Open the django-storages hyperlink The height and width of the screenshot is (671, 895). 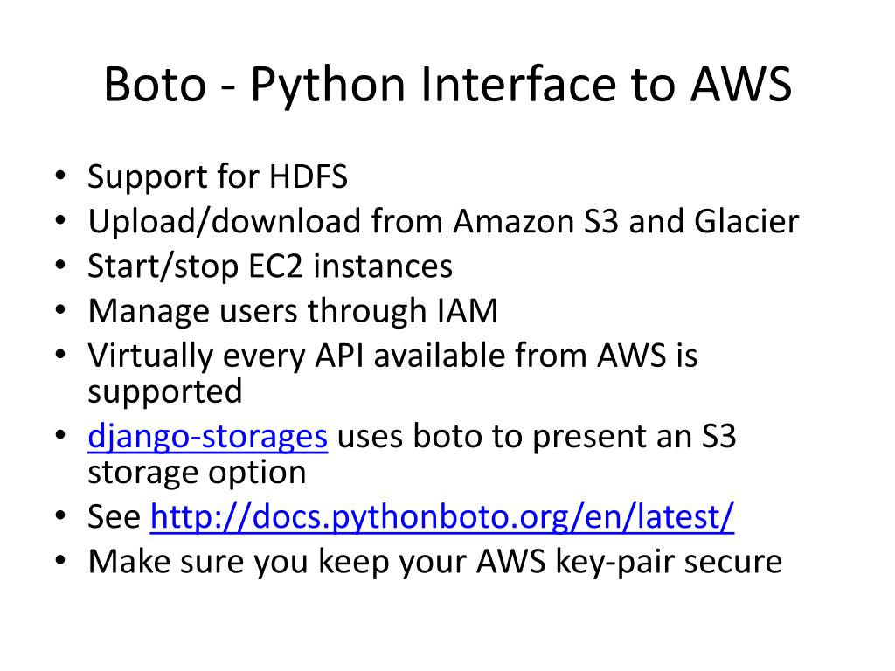click(x=208, y=437)
